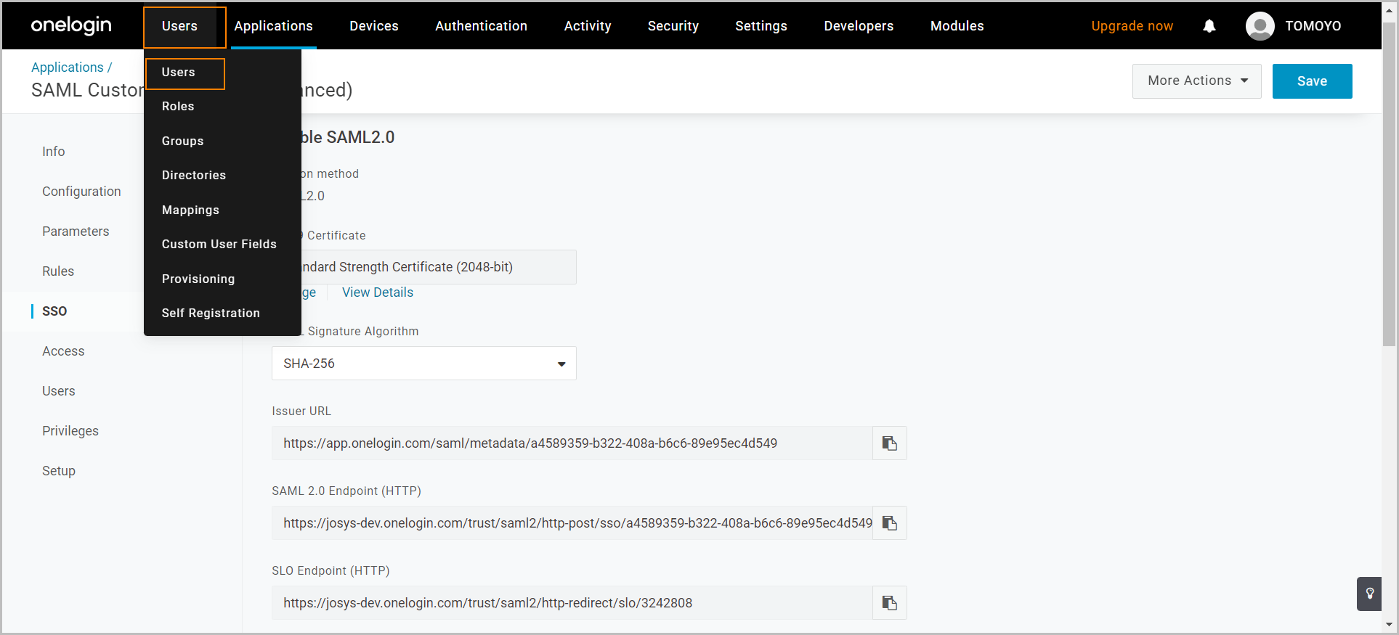Open the Activity top menu
The image size is (1399, 635).
click(588, 26)
